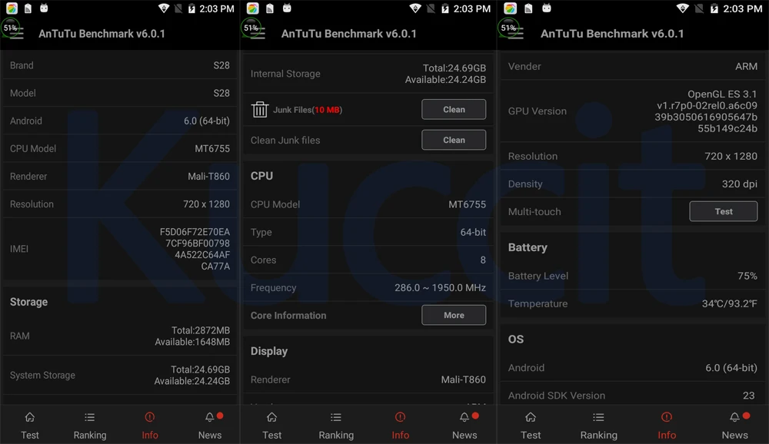769x444 pixels.
Task: Expand Core Information with More button
Action: tap(454, 315)
